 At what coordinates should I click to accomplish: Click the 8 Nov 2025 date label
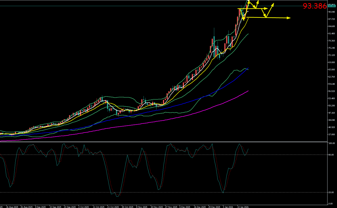tap(142, 207)
